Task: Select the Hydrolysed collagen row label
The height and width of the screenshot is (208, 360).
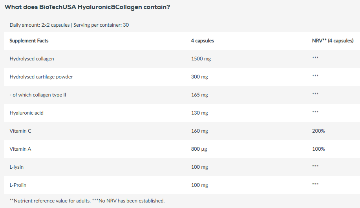Action: pos(32,59)
